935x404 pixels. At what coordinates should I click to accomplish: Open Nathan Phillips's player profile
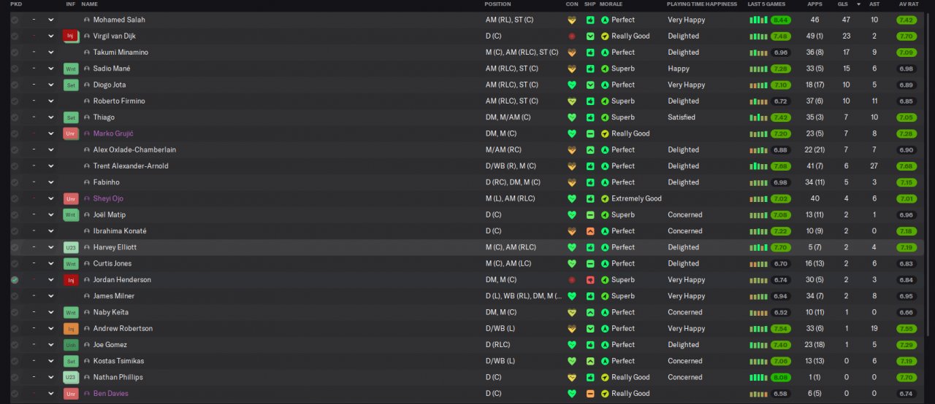(118, 377)
